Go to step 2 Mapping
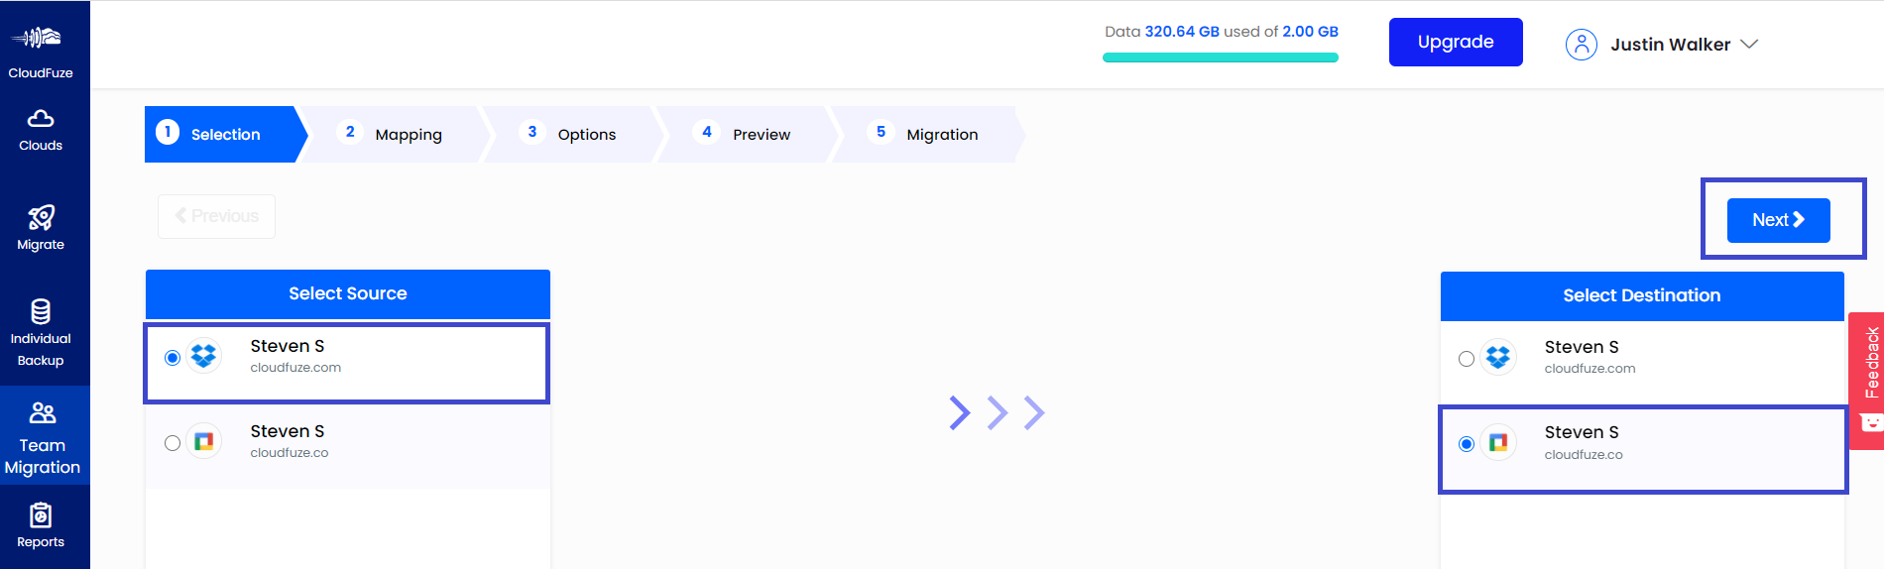Image resolution: width=1884 pixels, height=569 pixels. coord(397,134)
